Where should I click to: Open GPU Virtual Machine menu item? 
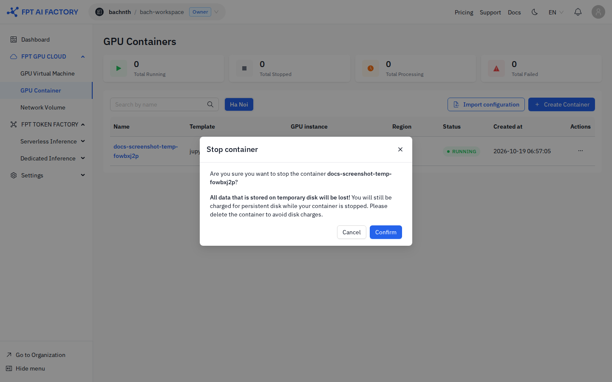click(x=48, y=73)
